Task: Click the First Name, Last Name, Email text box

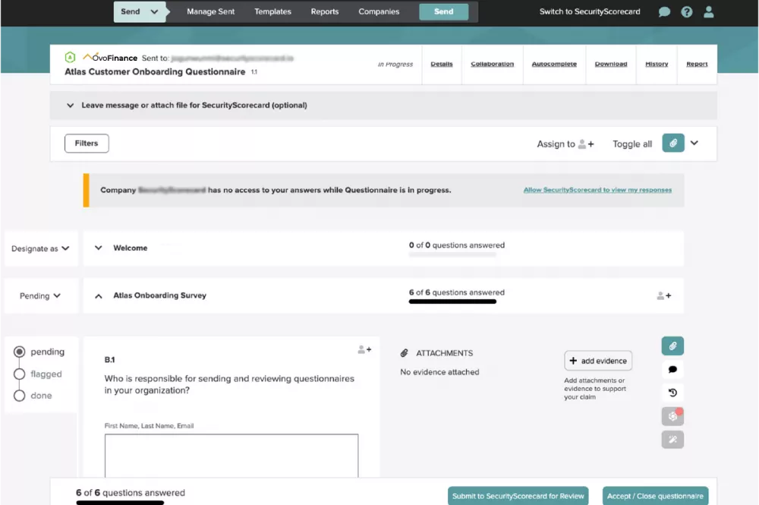Action: [x=231, y=456]
